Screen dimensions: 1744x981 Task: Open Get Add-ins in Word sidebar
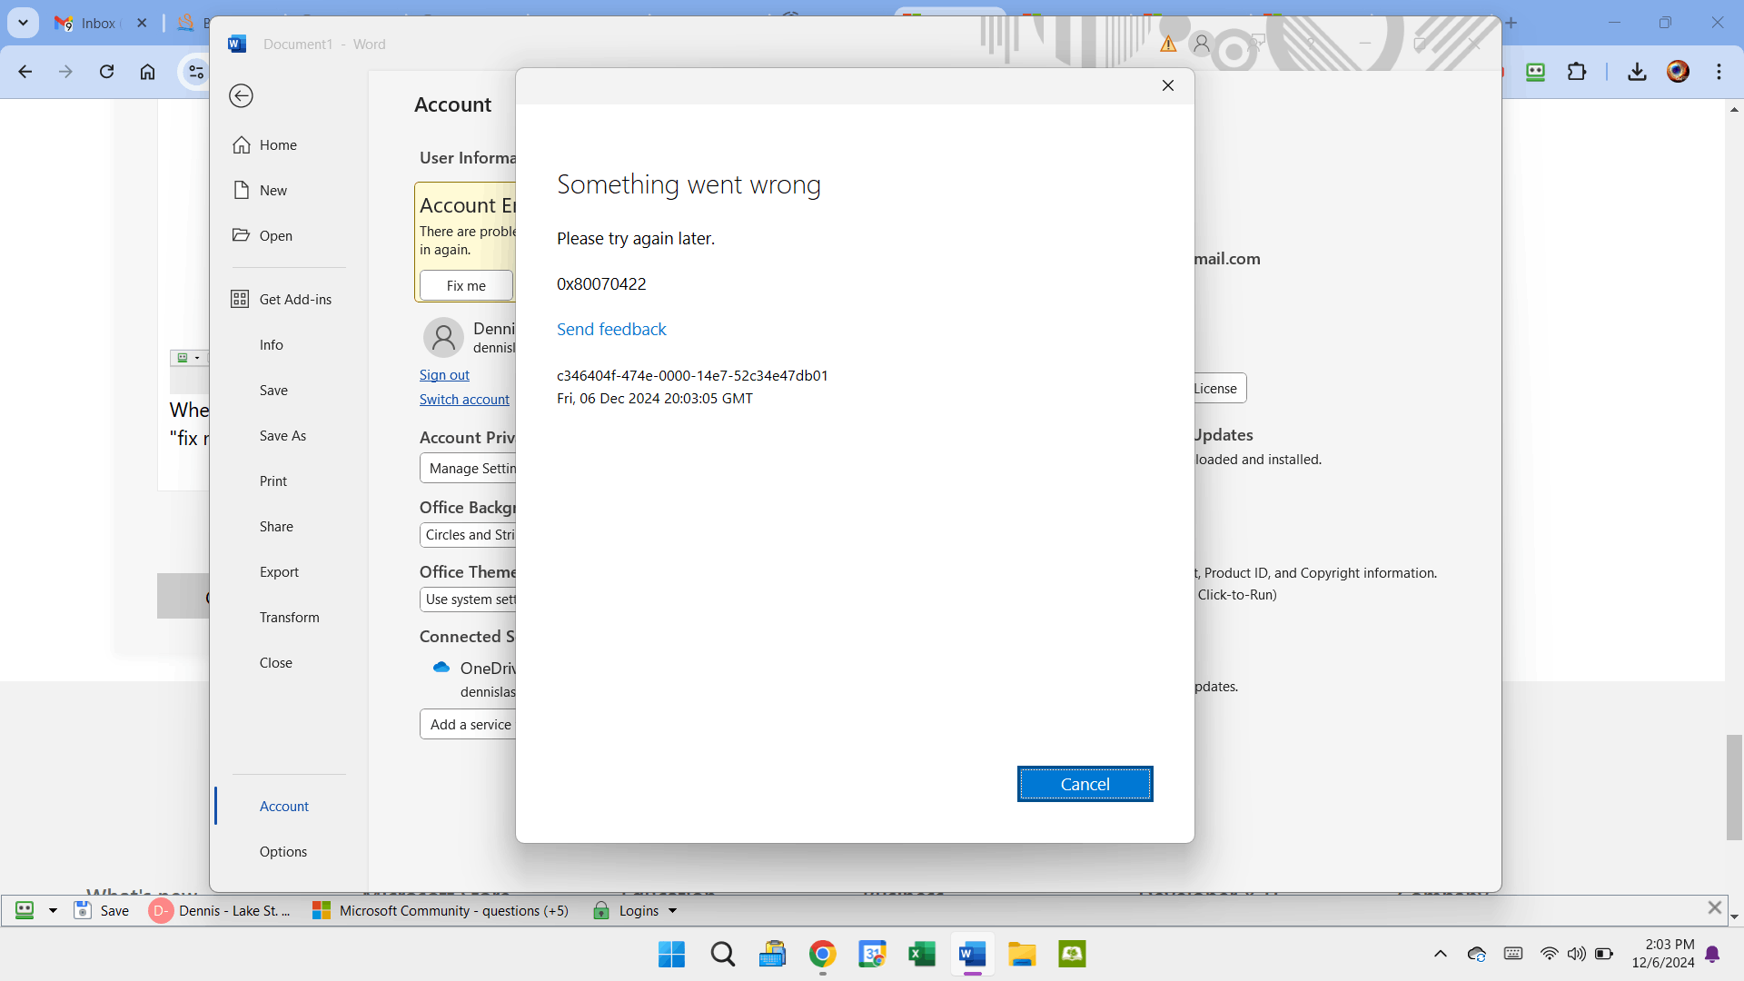tap(295, 300)
